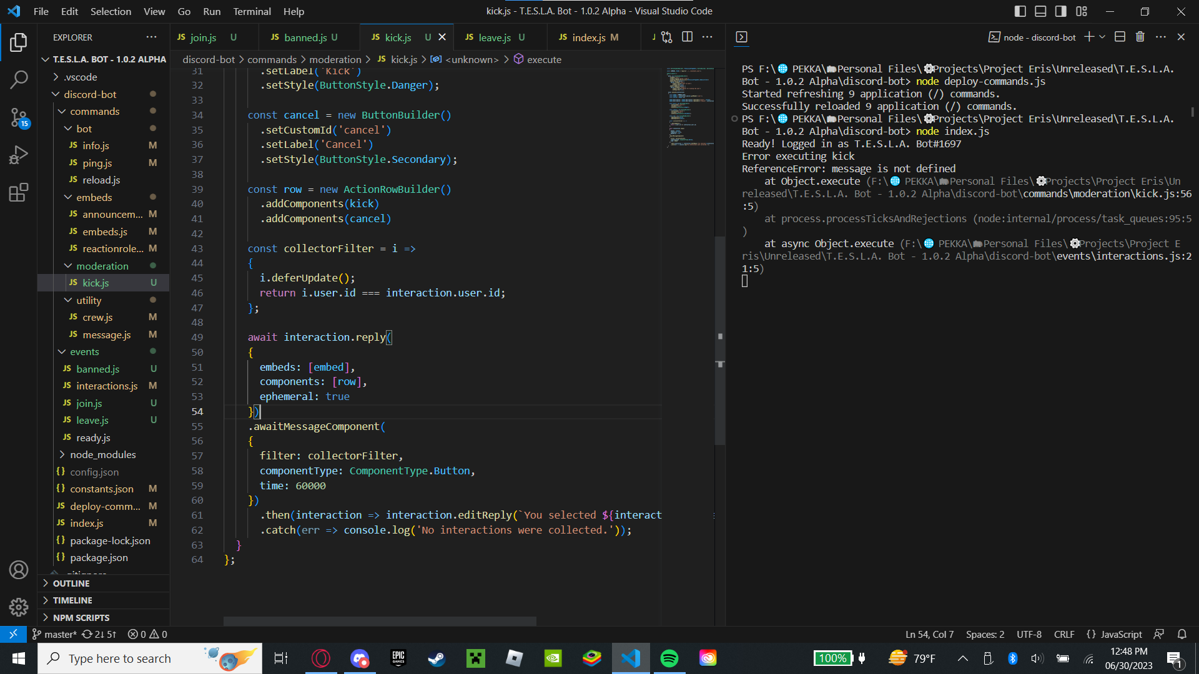Kill the terminal with trash icon
Image resolution: width=1199 pixels, height=674 pixels.
pos(1140,37)
